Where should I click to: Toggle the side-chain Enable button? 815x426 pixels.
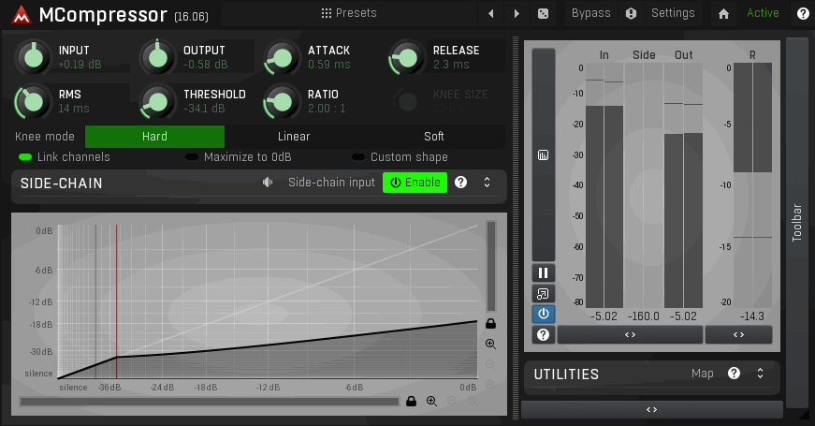[415, 183]
